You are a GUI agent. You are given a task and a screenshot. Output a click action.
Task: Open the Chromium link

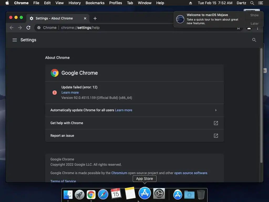pos(119,173)
